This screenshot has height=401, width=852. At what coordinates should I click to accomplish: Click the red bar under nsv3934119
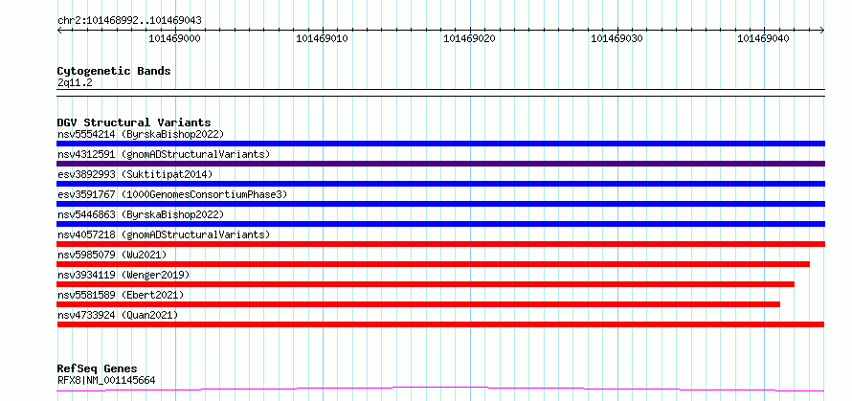pos(425,284)
